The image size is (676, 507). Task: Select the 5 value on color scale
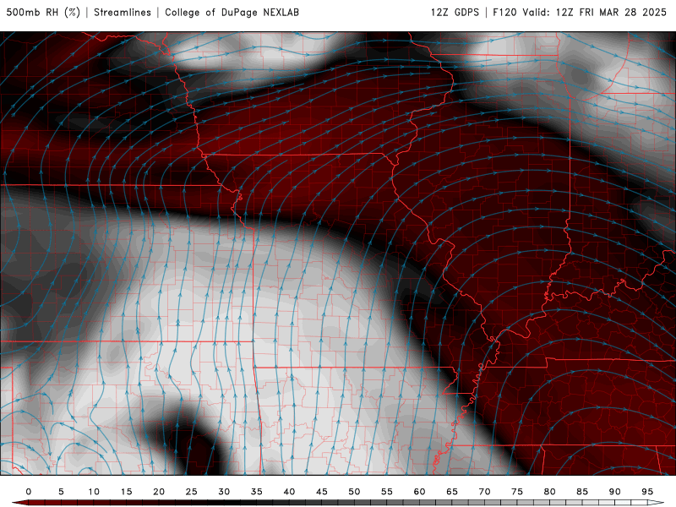pyautogui.click(x=61, y=492)
